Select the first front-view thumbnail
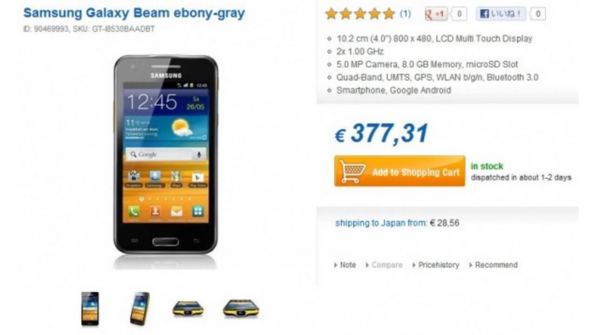This screenshot has width=596, height=335. [x=90, y=308]
